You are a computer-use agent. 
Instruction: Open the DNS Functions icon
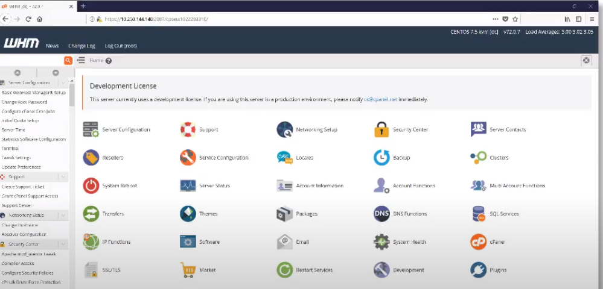381,214
